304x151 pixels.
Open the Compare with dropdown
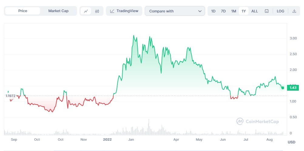pos(175,11)
